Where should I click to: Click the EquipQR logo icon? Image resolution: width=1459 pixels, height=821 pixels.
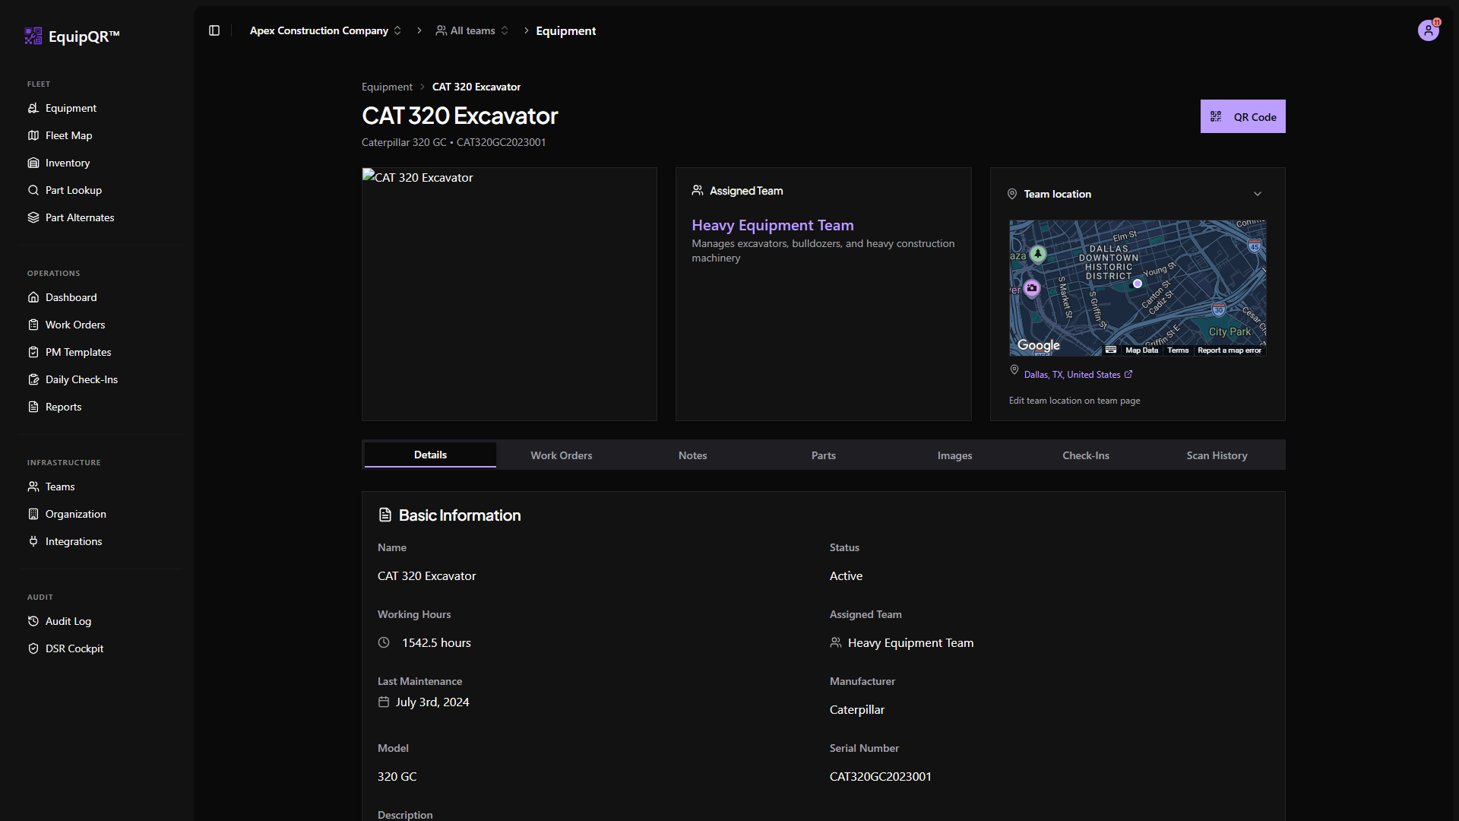click(x=33, y=36)
